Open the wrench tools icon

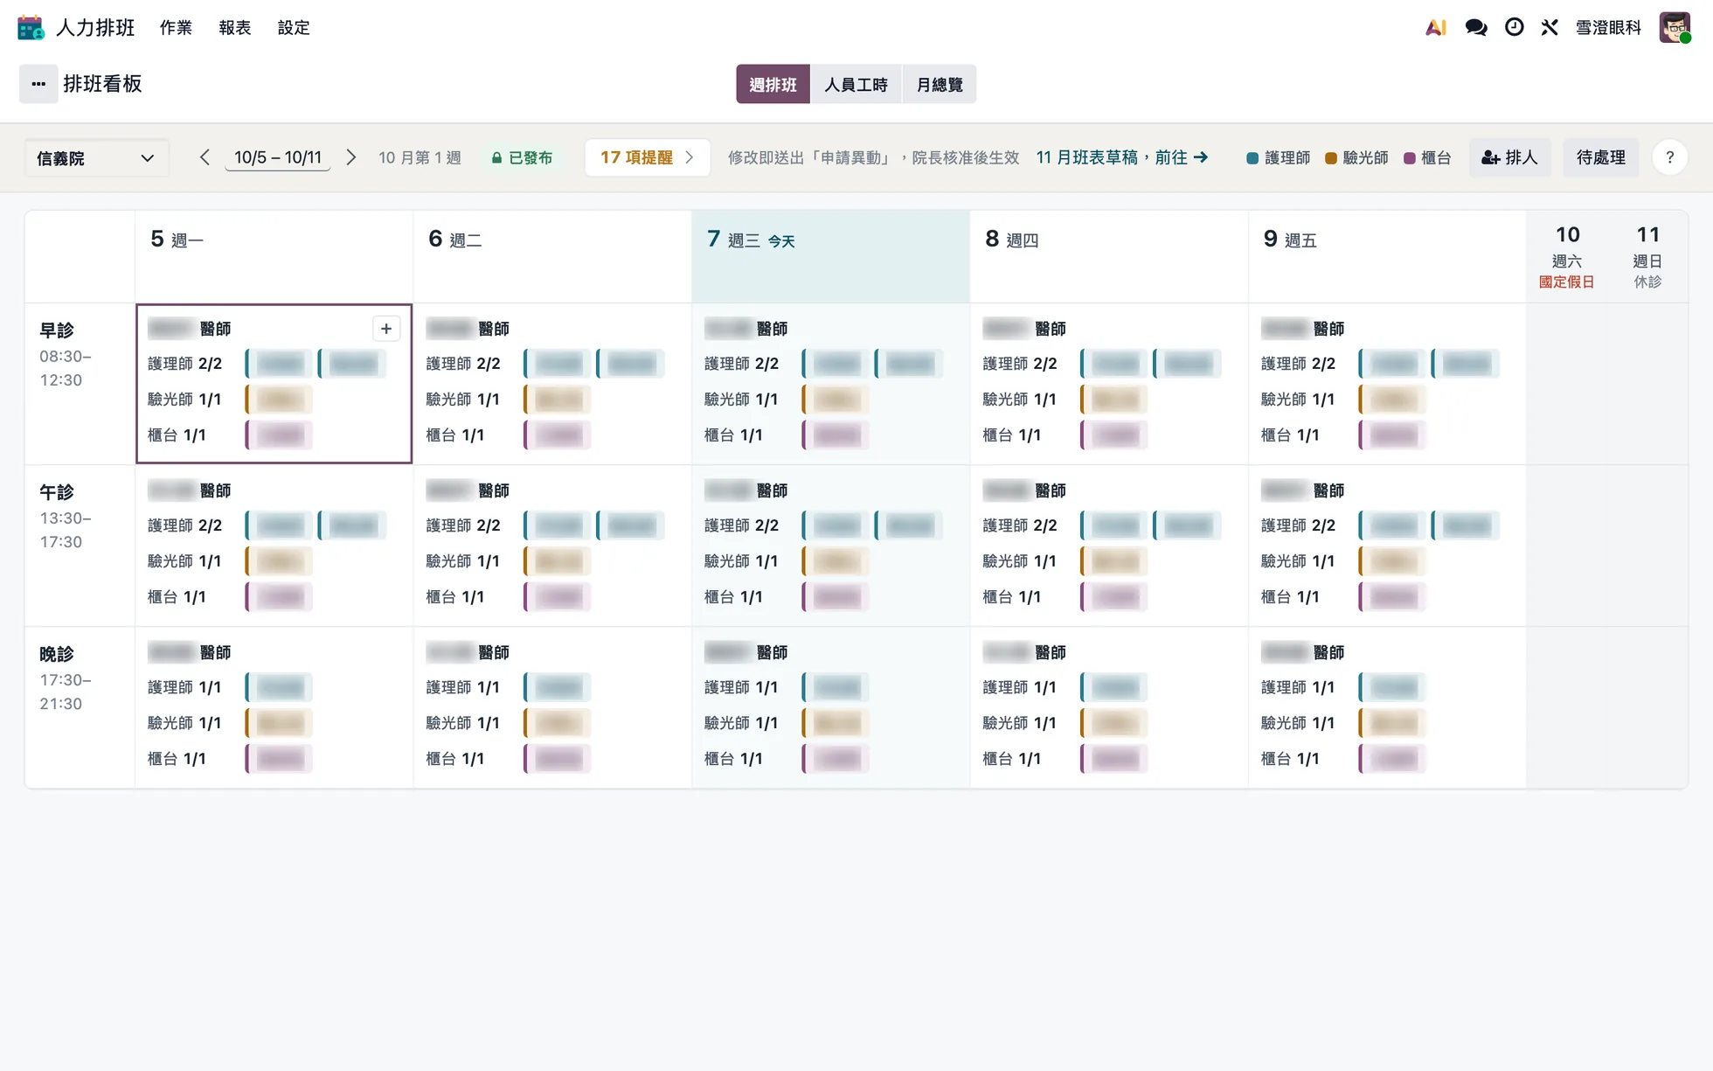(x=1550, y=27)
